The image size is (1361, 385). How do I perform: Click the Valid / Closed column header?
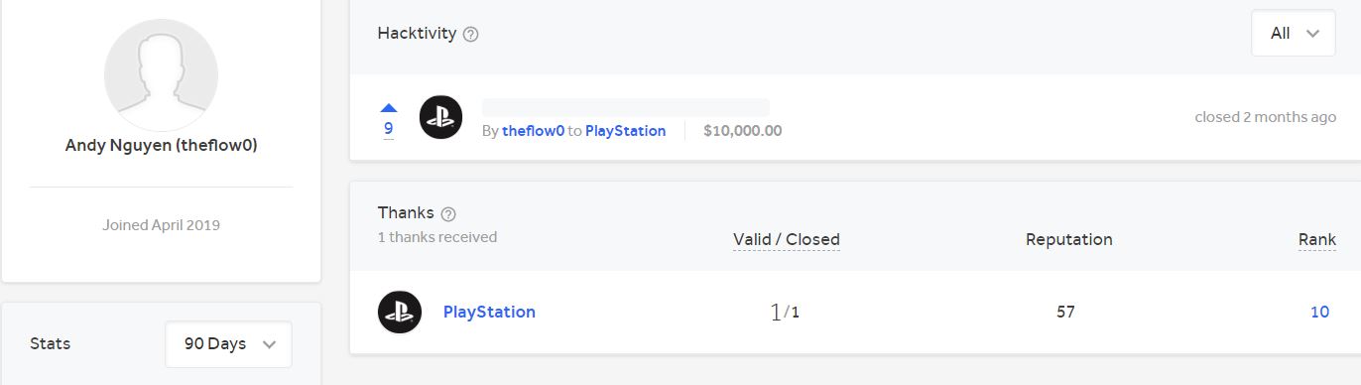(x=787, y=239)
